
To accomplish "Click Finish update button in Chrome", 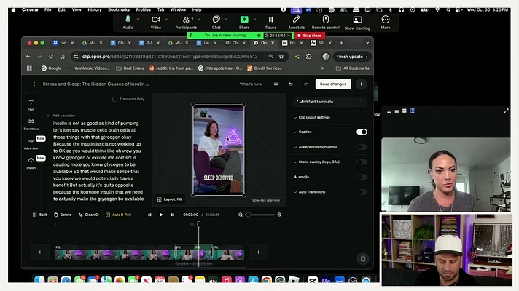I will pyautogui.click(x=352, y=57).
